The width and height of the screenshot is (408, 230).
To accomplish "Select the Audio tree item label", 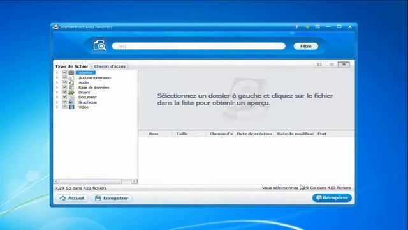I will (x=84, y=82).
